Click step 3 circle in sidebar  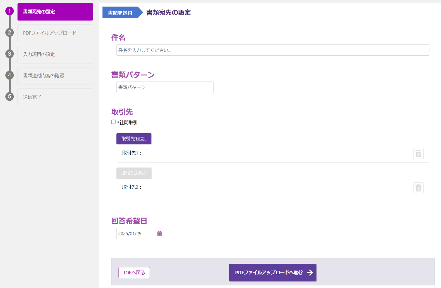[x=9, y=54]
